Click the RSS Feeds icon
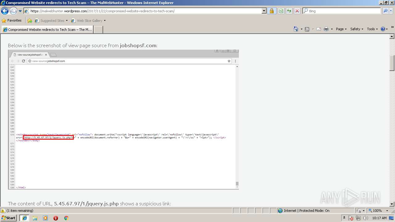The image size is (395, 222). 307,29
